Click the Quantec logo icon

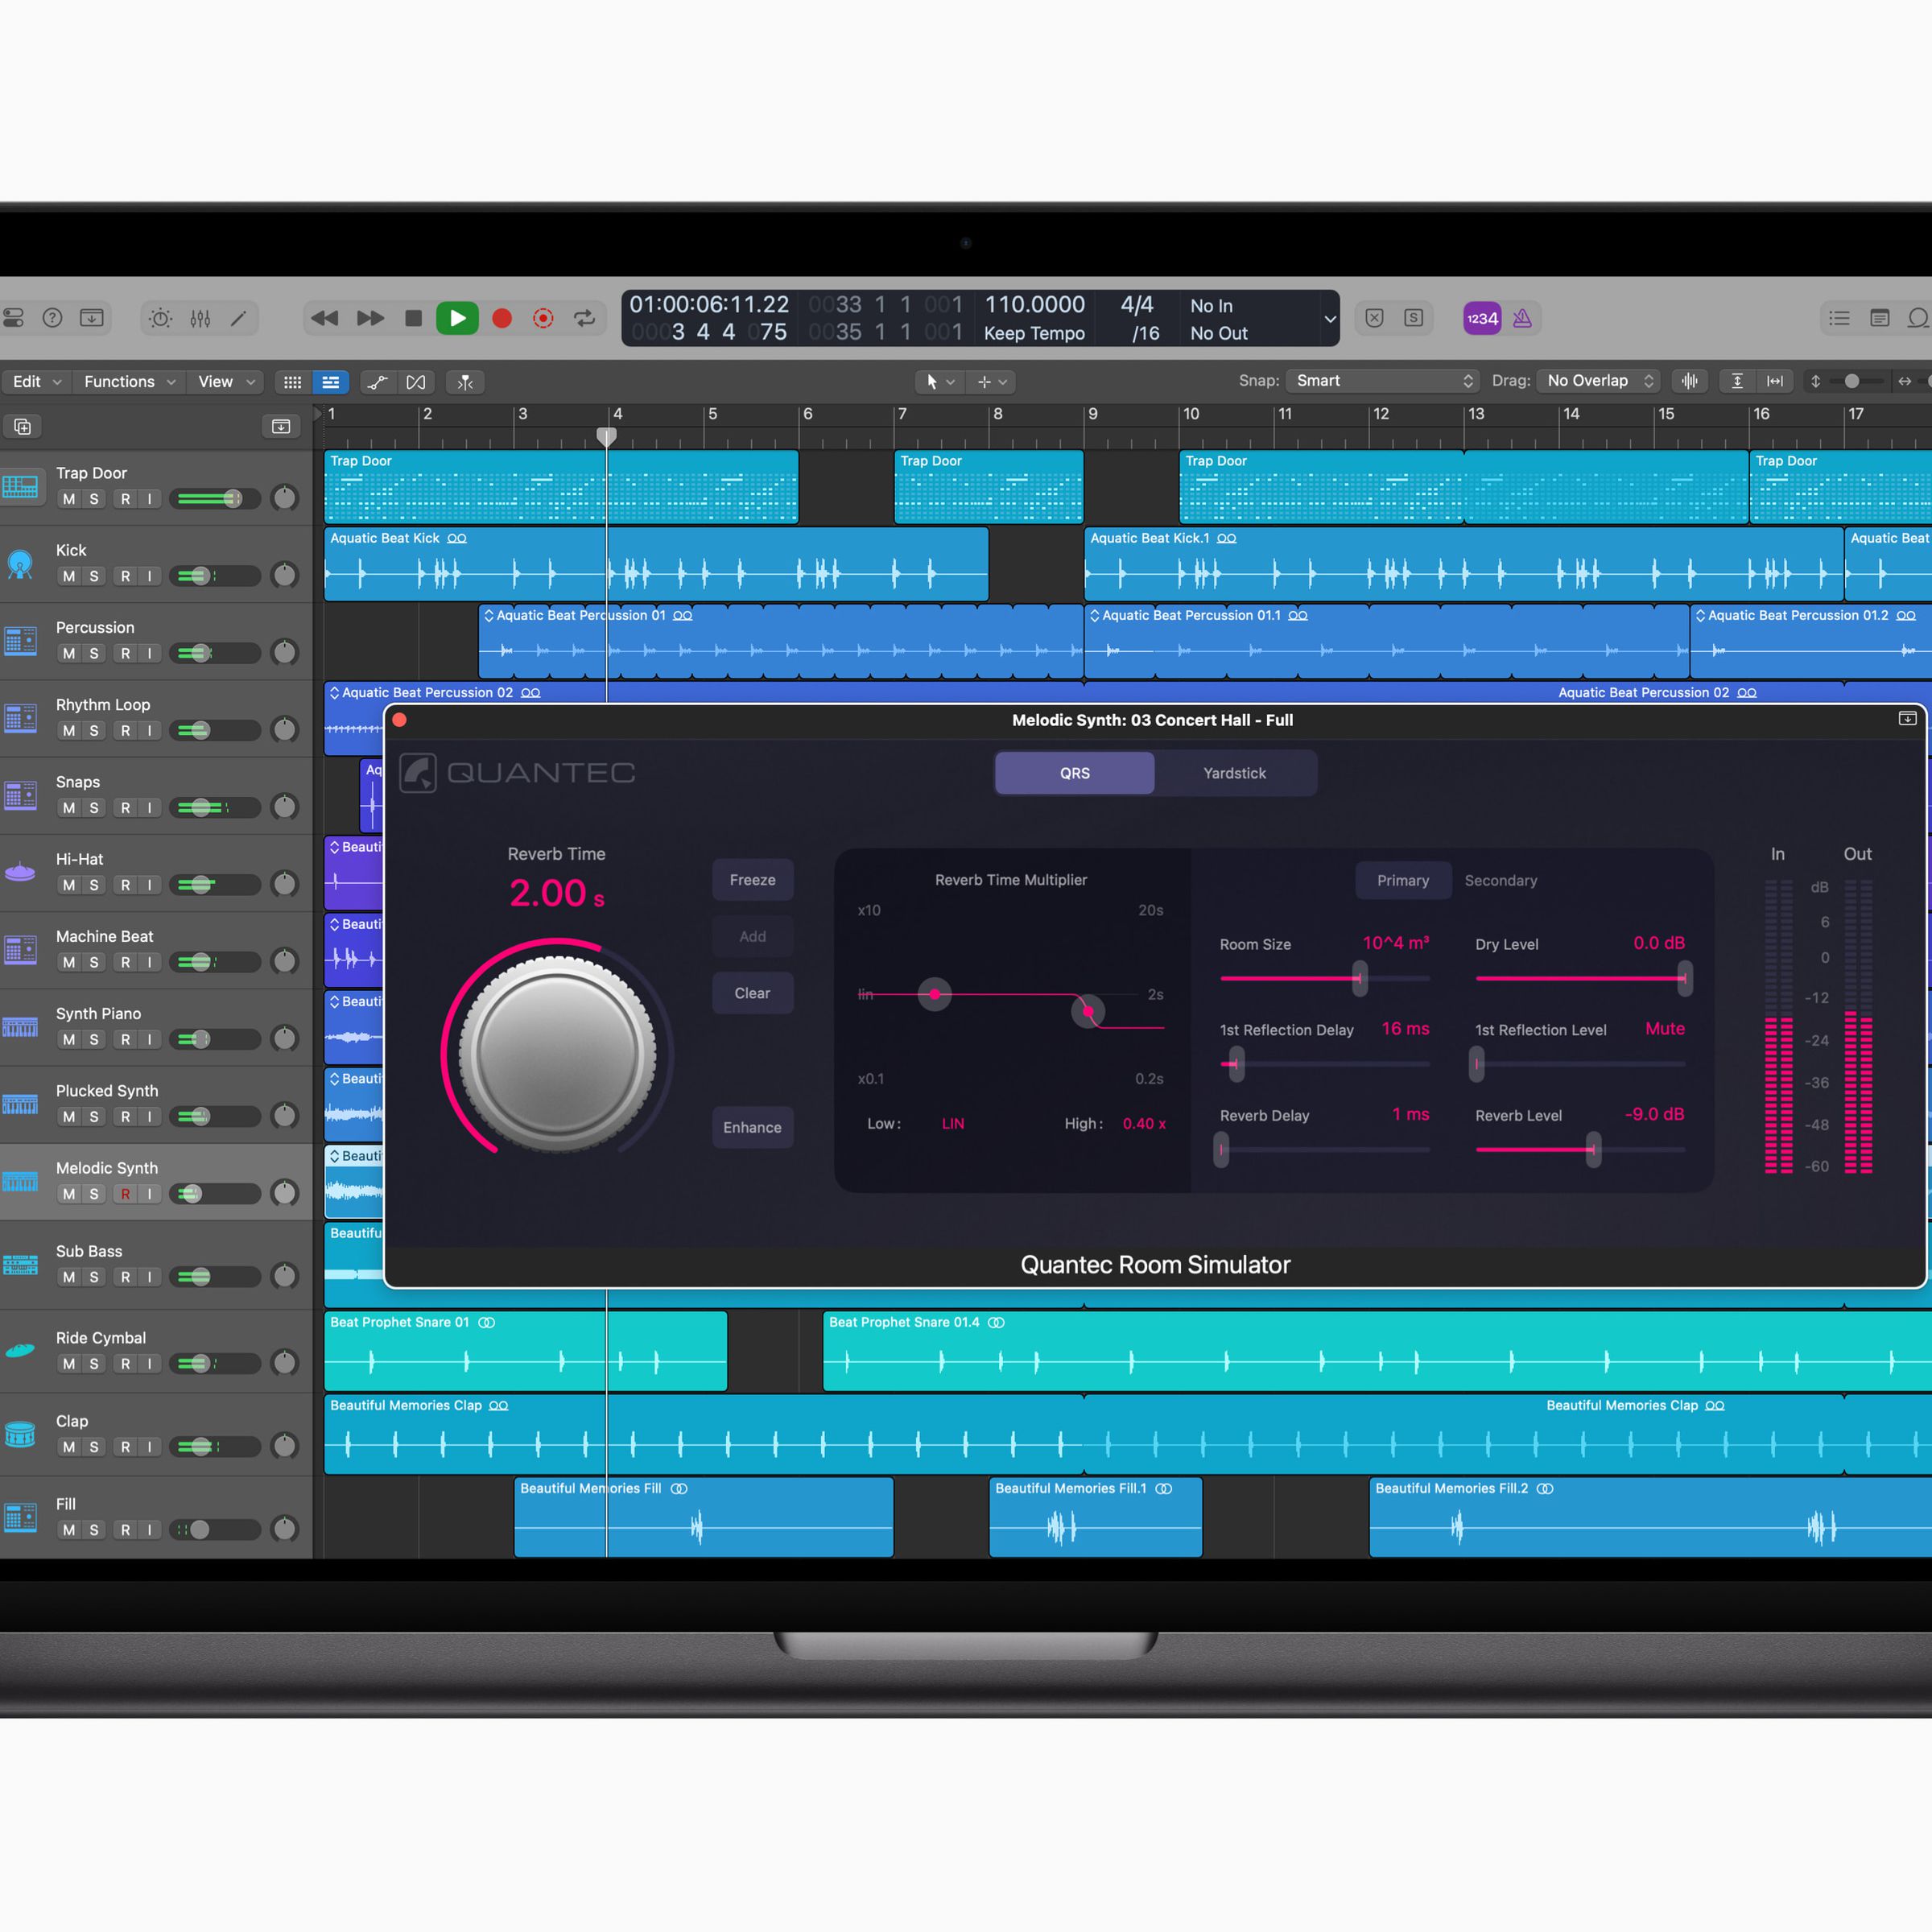(x=418, y=772)
